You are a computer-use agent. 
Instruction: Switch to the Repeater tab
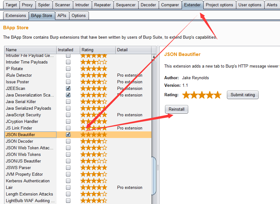pos(102,5)
